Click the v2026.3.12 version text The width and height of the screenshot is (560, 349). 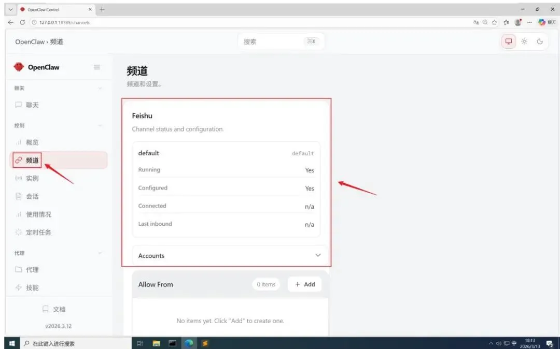click(58, 326)
